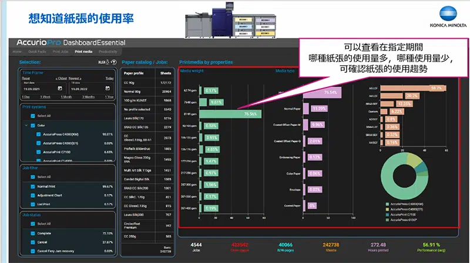Screen dimensions: 470x263
Task: Toggle the Cancel job status checkbox
Action: (33, 242)
